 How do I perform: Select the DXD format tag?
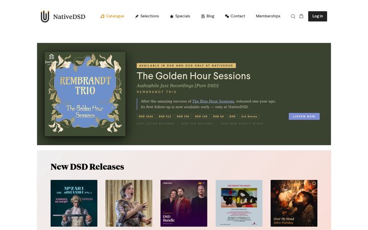233,117
